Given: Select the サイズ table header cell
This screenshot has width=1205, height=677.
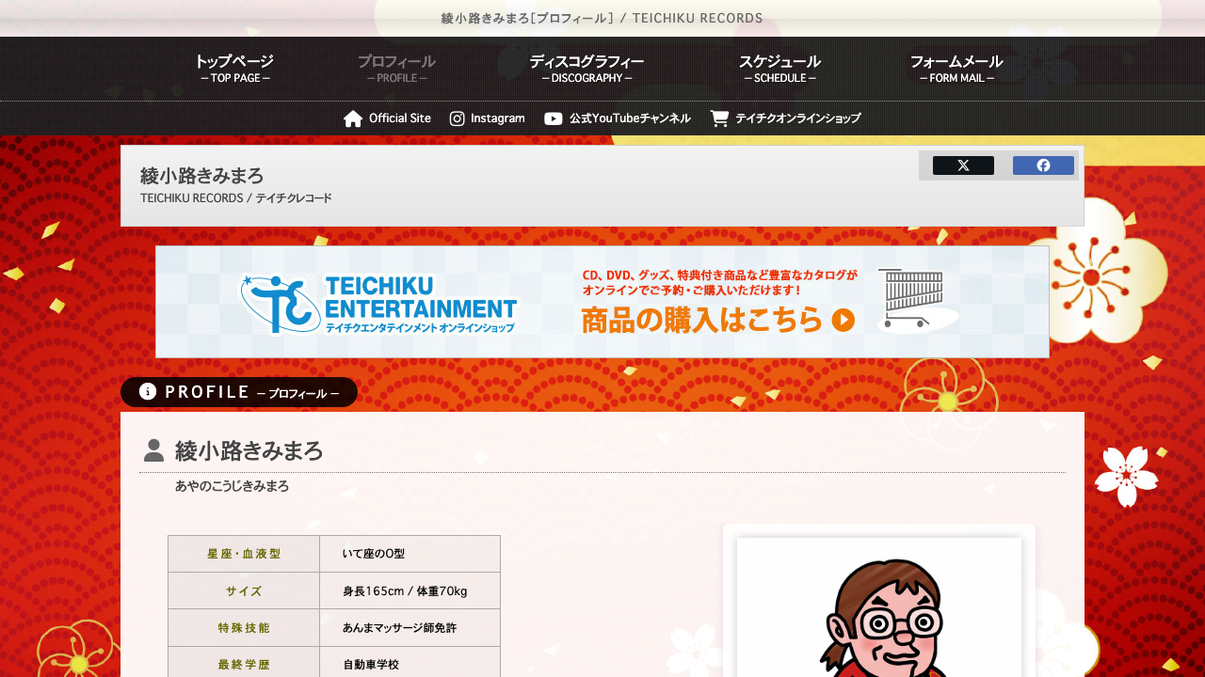Looking at the screenshot, I should tap(244, 590).
